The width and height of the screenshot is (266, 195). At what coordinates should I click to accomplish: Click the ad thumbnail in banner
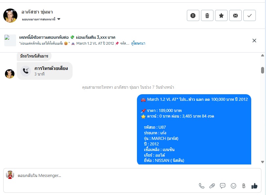pyautogui.click(x=10, y=40)
